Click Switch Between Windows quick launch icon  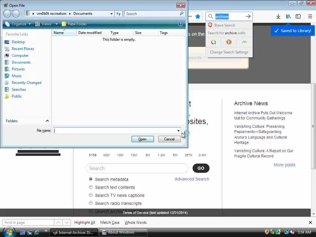[x=30, y=233]
